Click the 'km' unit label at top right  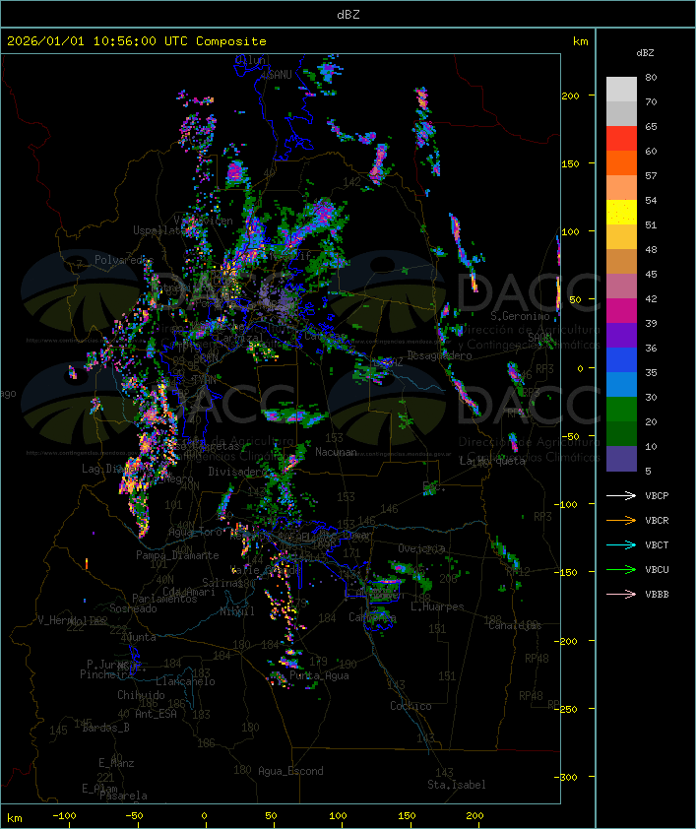580,41
